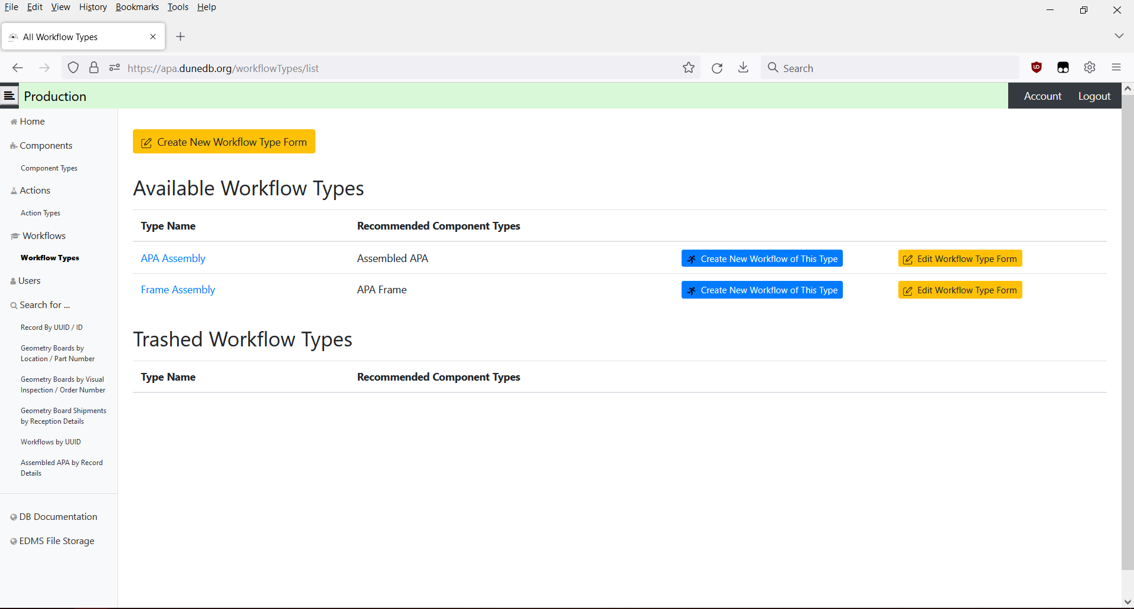Open the Tools menu
1134x609 pixels.
click(178, 7)
